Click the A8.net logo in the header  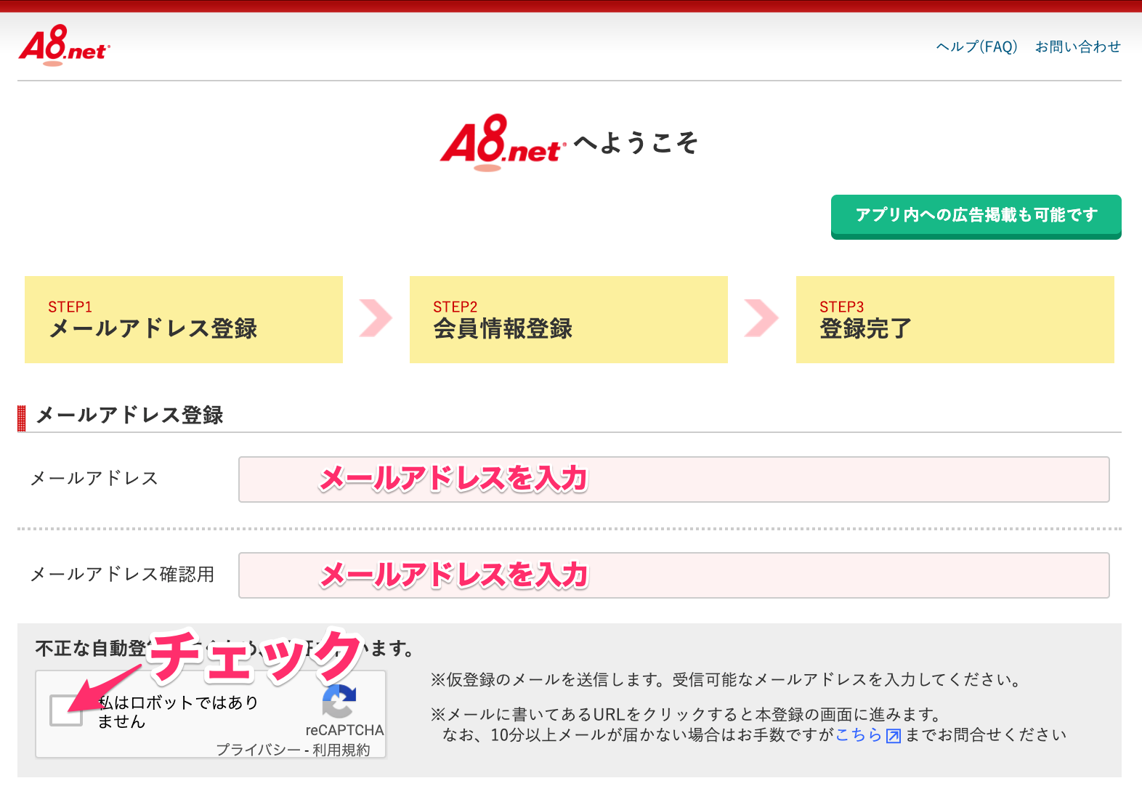64,45
